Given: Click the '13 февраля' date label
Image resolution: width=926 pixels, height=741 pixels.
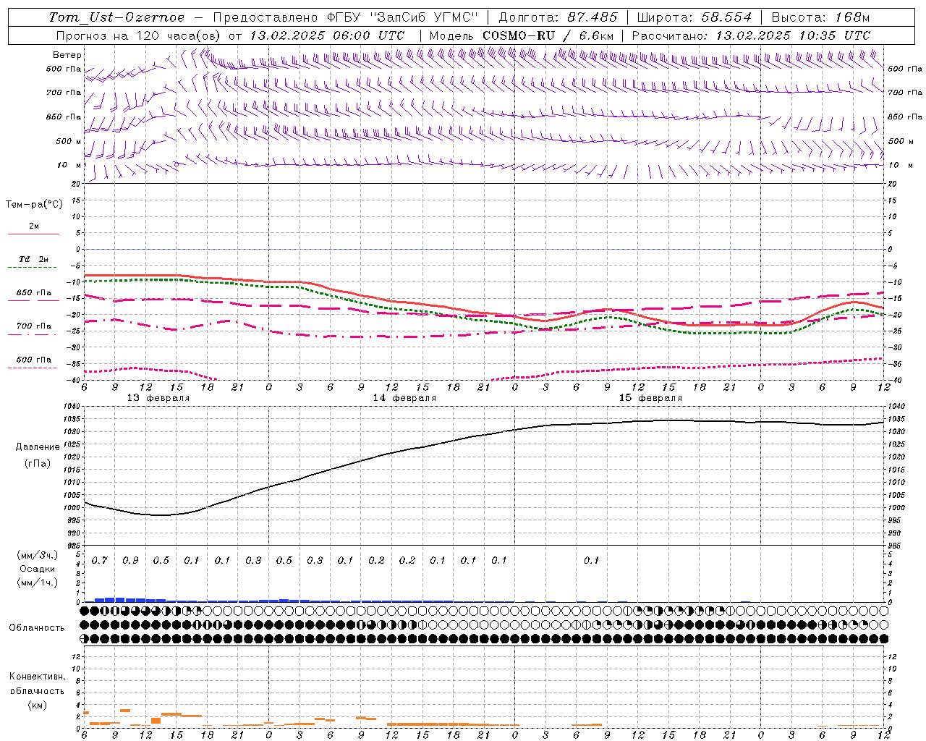Looking at the screenshot, I should (158, 398).
